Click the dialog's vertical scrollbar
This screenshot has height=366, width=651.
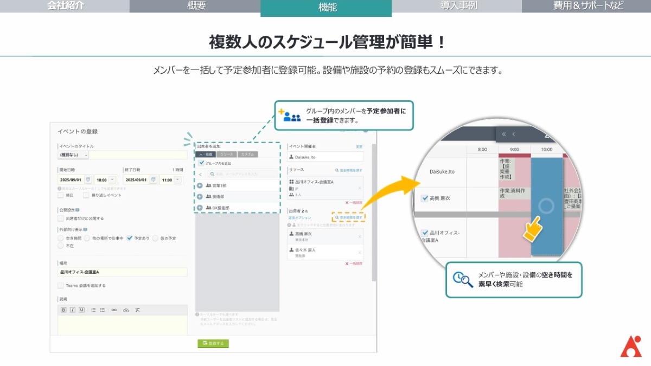coord(373,211)
